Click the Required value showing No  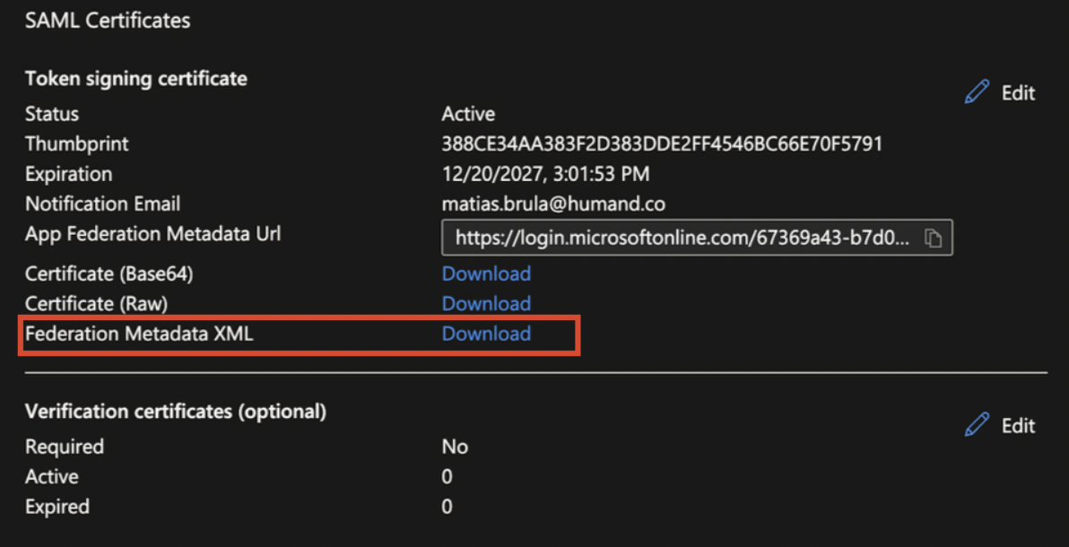[x=455, y=447]
